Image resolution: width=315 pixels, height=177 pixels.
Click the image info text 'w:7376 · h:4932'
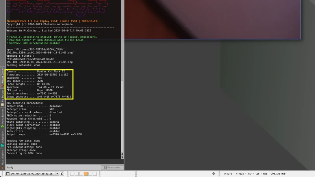[x=234, y=174]
